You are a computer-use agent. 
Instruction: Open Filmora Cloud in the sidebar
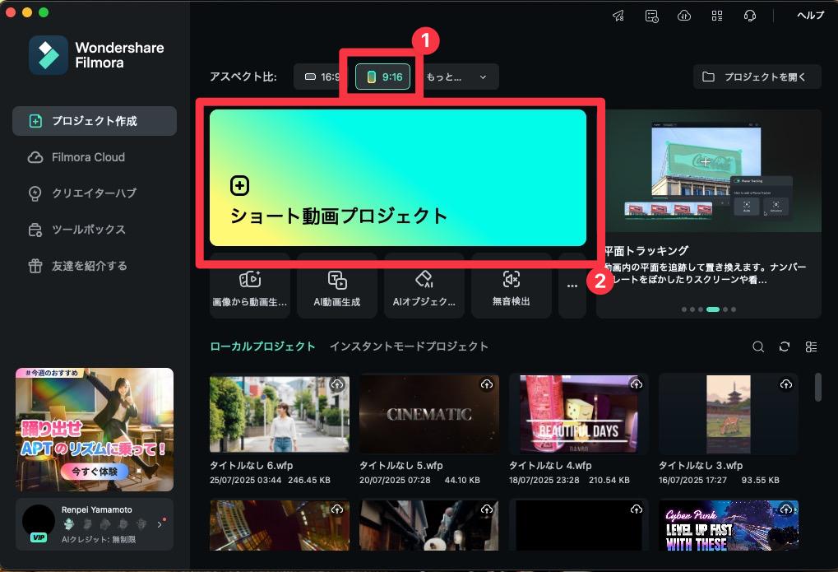[x=88, y=157]
